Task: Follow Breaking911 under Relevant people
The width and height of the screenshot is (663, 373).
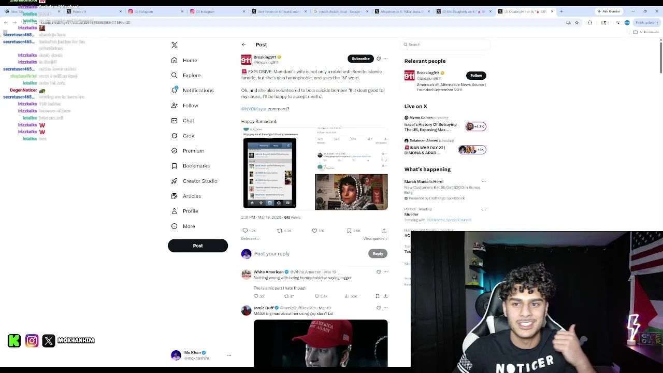Action: (476, 76)
